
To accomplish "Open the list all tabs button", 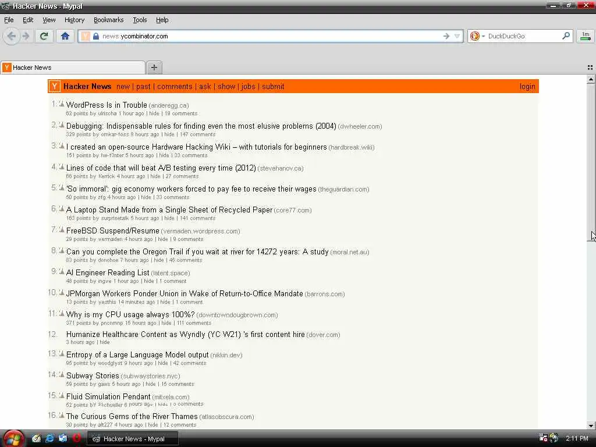I will pyautogui.click(x=590, y=68).
